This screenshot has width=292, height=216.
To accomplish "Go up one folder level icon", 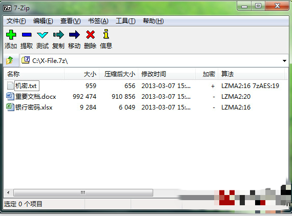I will coord(10,60).
